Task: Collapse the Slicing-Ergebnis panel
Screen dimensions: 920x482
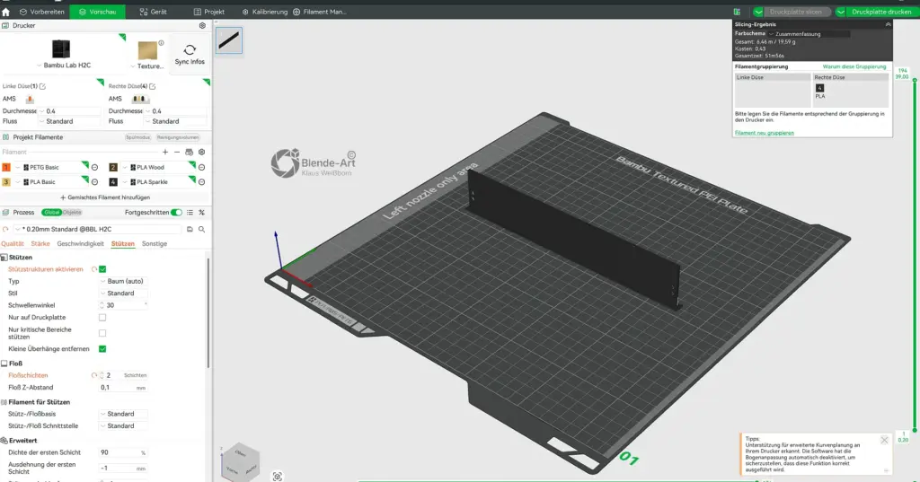Action: click(x=888, y=24)
